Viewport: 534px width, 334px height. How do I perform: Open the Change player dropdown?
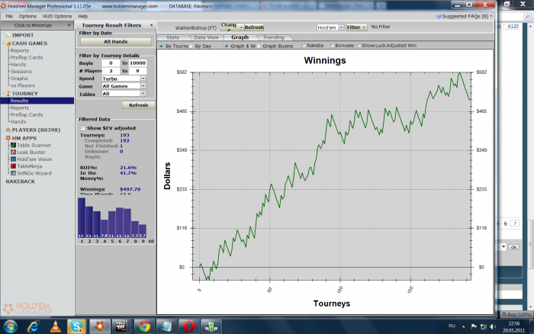pos(232,27)
